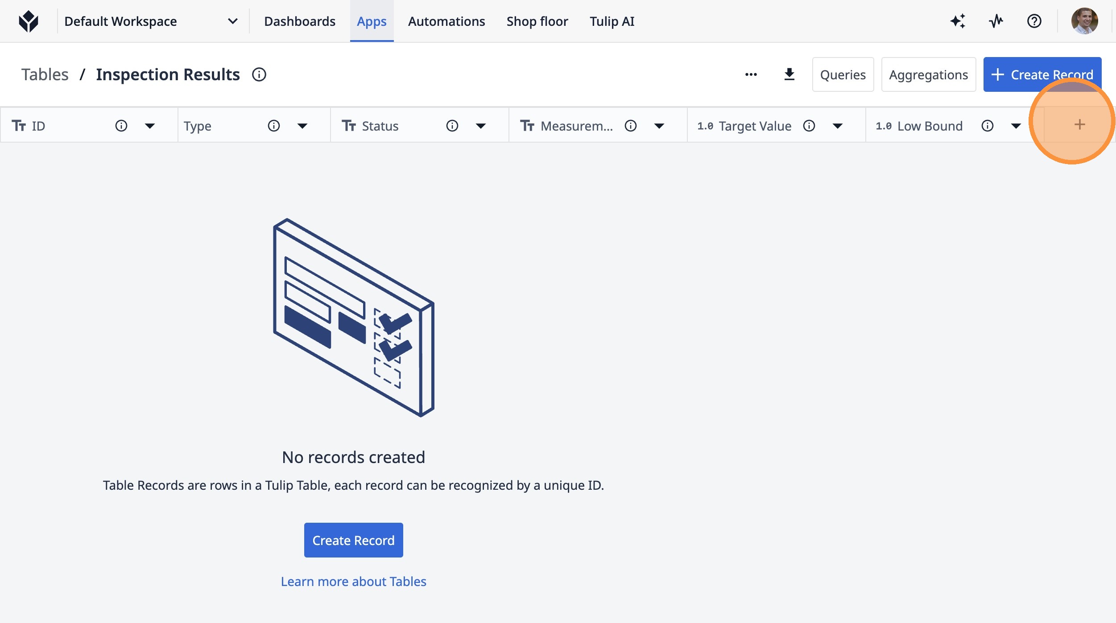
Task: Open the help question mark icon
Action: pyautogui.click(x=1034, y=21)
